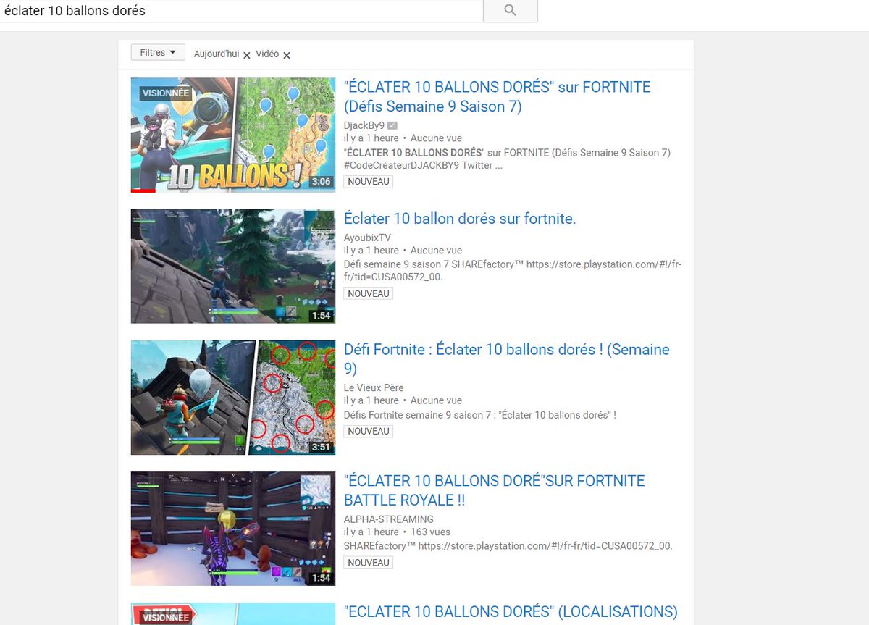Click the ALPHA-STREAMING SHAREfactory description text
The height and width of the screenshot is (625, 869).
point(508,546)
